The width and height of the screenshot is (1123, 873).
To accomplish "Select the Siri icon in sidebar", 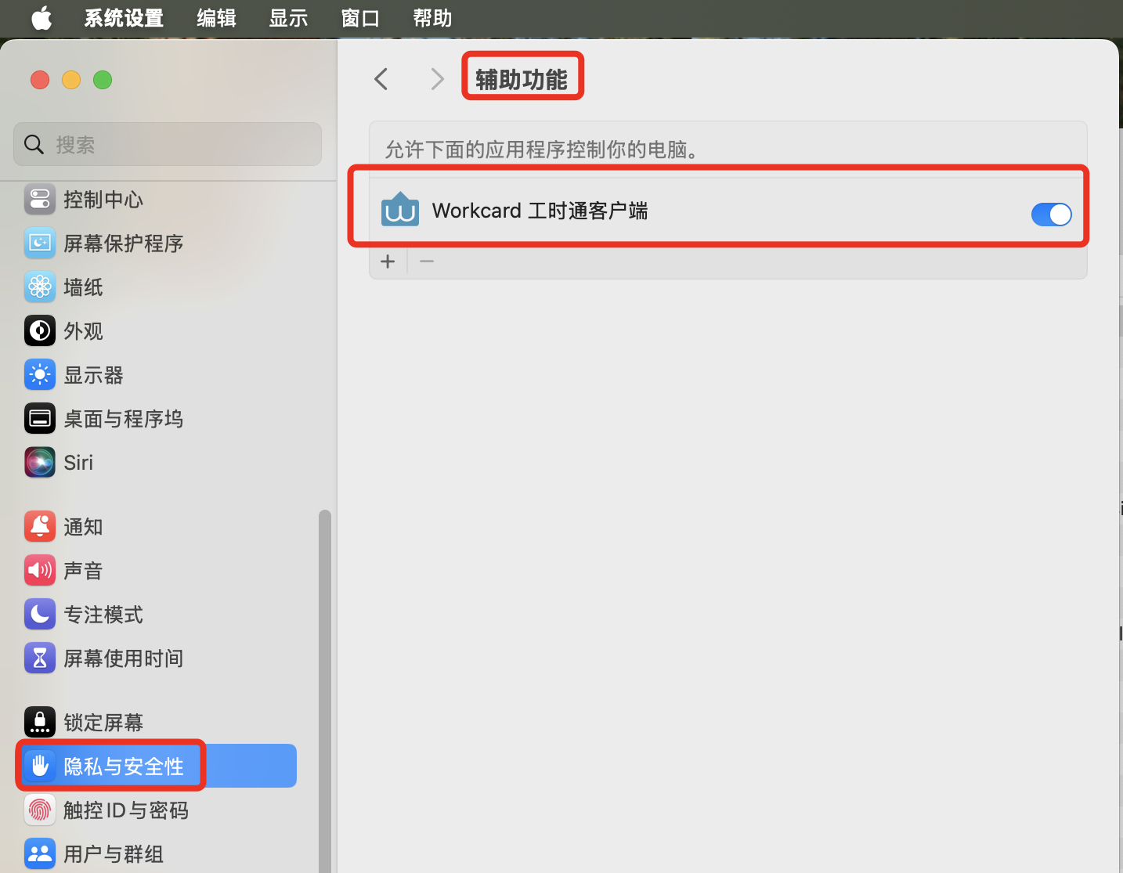I will [x=40, y=462].
